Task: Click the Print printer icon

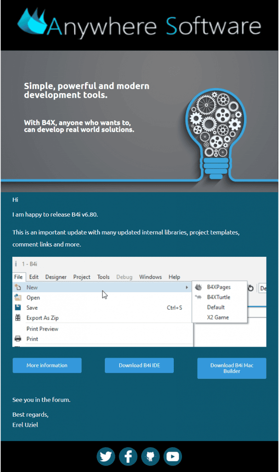Action: point(18,339)
